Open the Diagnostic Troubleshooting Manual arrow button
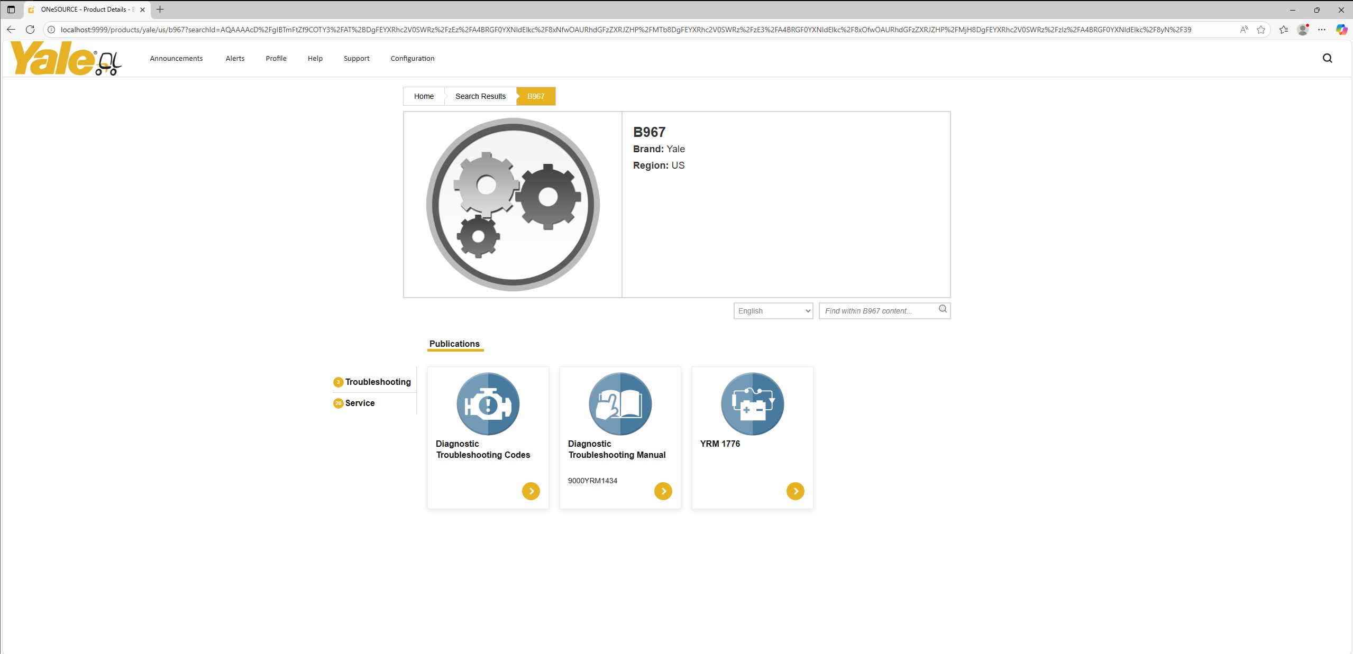 (663, 491)
